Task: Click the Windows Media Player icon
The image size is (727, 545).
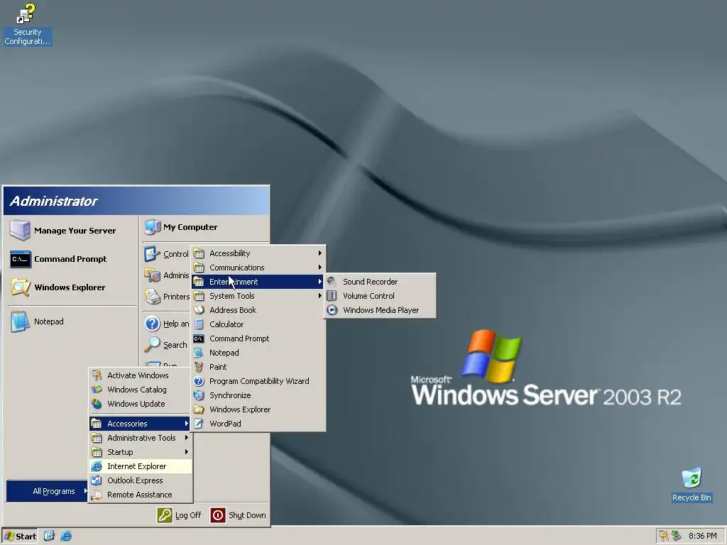Action: click(x=332, y=310)
